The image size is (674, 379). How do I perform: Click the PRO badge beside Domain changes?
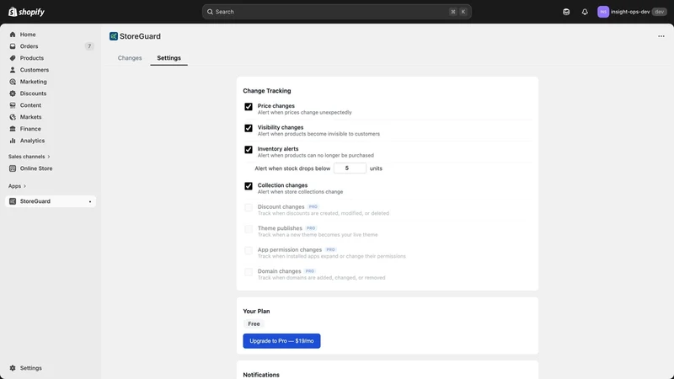(309, 271)
